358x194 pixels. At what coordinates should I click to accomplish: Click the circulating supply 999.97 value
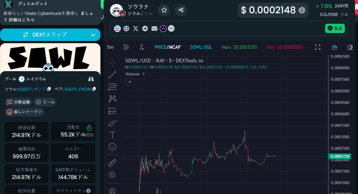pyautogui.click(x=27, y=156)
